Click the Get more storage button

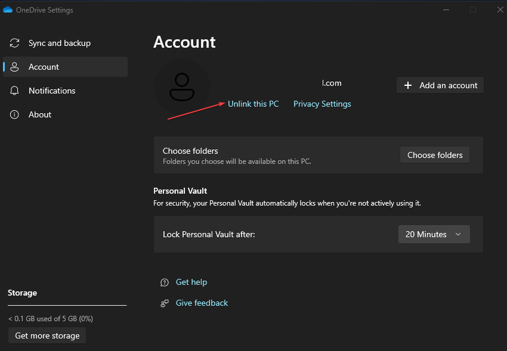47,336
